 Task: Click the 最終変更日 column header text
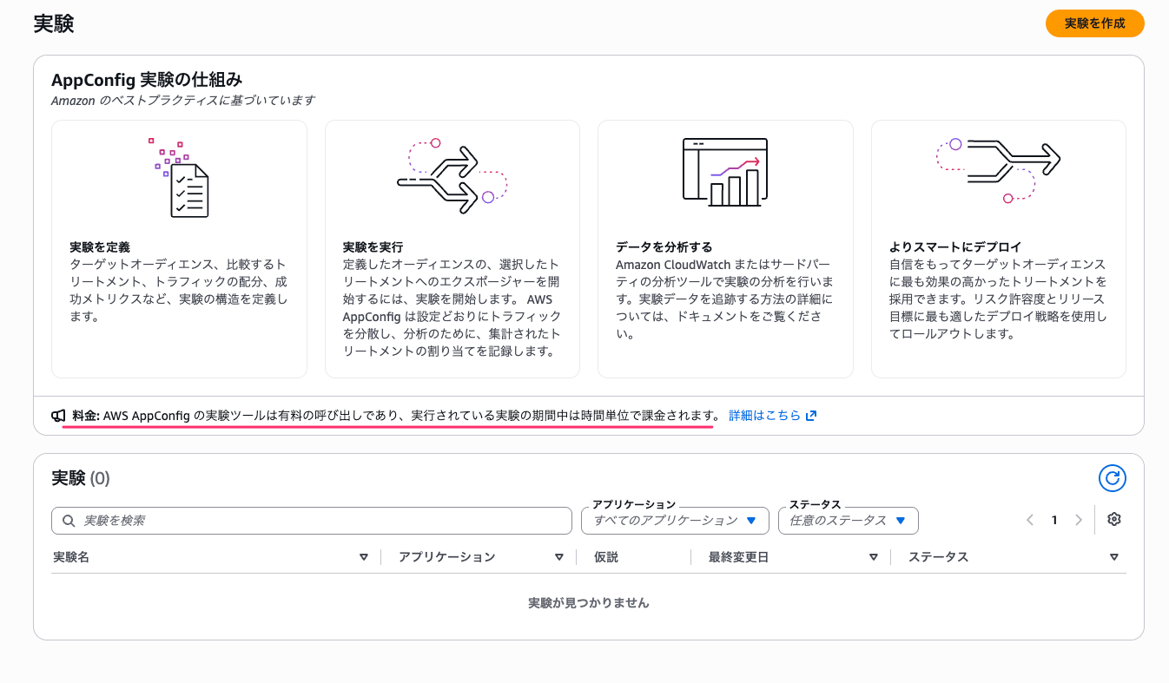tap(738, 557)
